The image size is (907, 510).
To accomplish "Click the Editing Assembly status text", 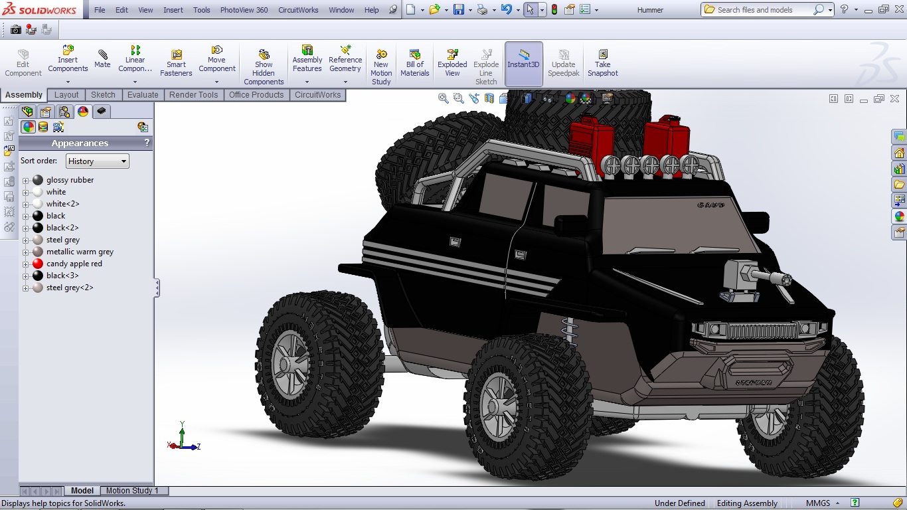I will tap(747, 503).
